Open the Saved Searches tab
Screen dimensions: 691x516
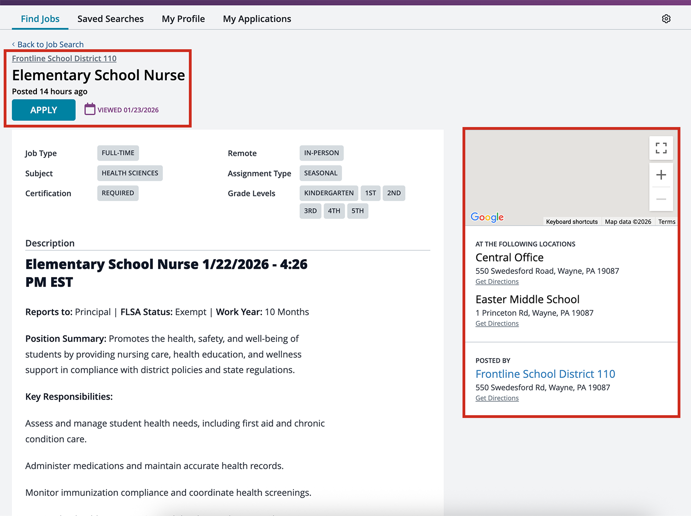[x=110, y=18]
